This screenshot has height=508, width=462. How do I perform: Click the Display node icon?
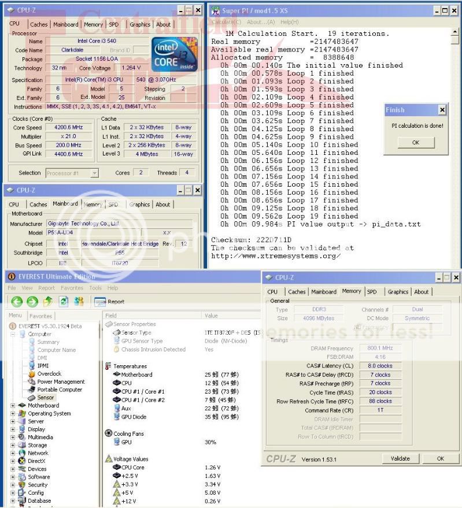(x=22, y=429)
